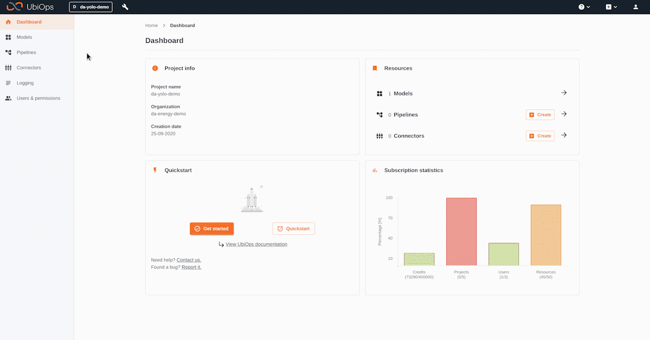Viewport: 650px width, 340px height.
Task: Click the 'da-energy-demo' organization value
Action: [x=168, y=114]
